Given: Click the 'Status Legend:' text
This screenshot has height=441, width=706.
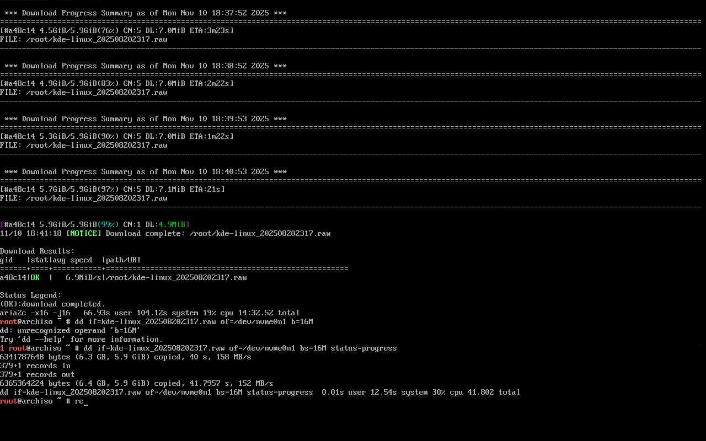Looking at the screenshot, I should 31,295.
